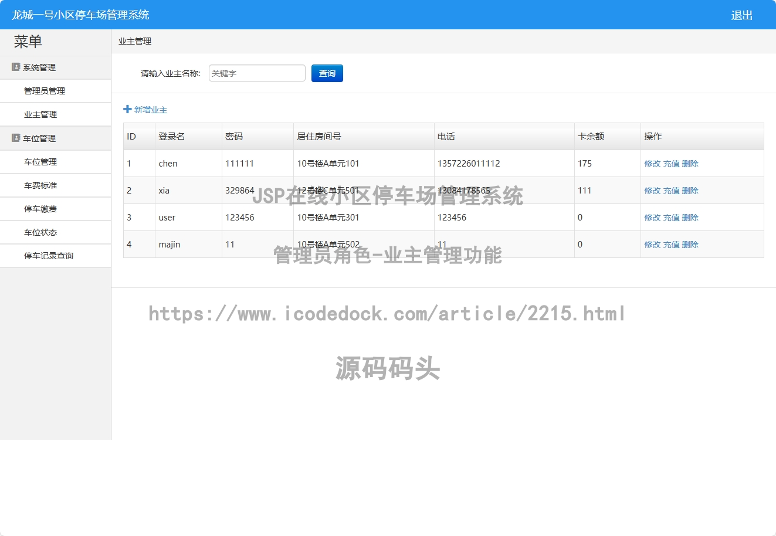Open 停车记录查询 from the menu

point(49,256)
